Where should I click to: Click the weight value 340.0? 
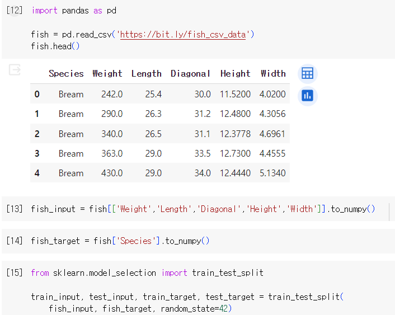tap(112, 134)
